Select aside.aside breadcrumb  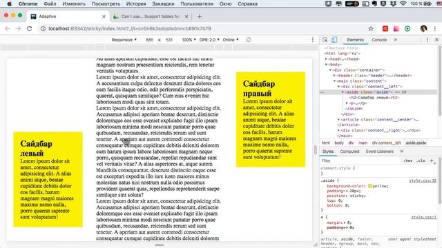coord(416,143)
